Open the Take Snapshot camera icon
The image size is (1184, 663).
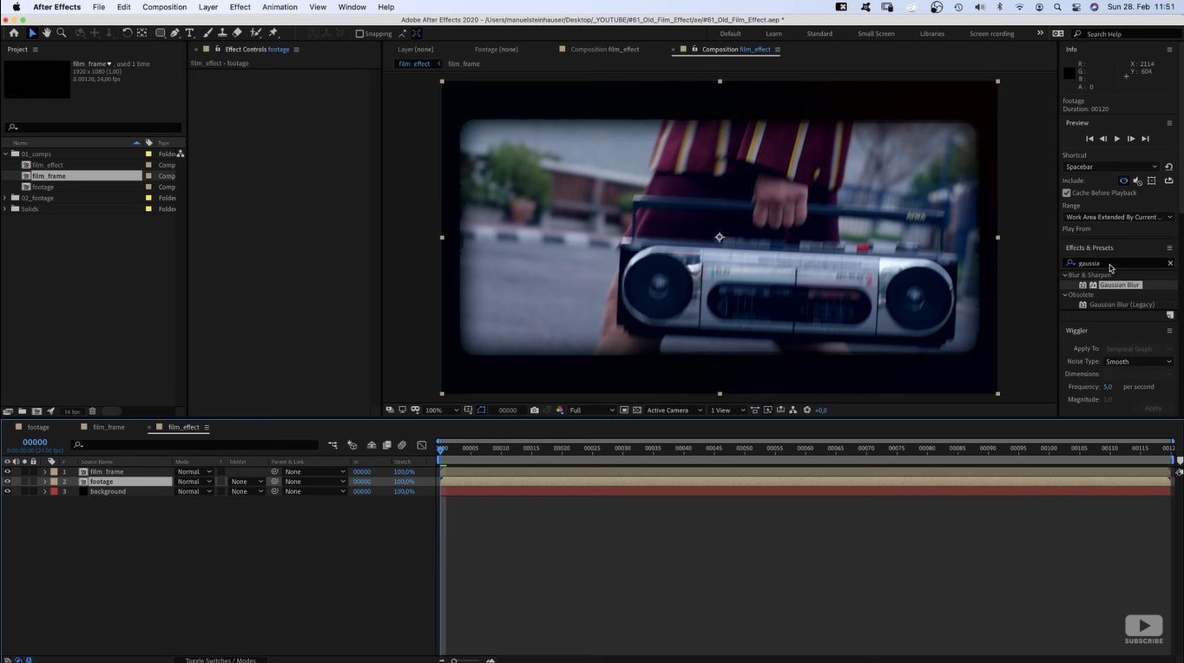point(534,410)
